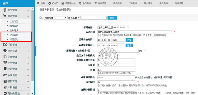Click the 商店设置 cart icon in toolbar
Image resolution: width=198 pixels, height=95 pixels.
[96, 3]
